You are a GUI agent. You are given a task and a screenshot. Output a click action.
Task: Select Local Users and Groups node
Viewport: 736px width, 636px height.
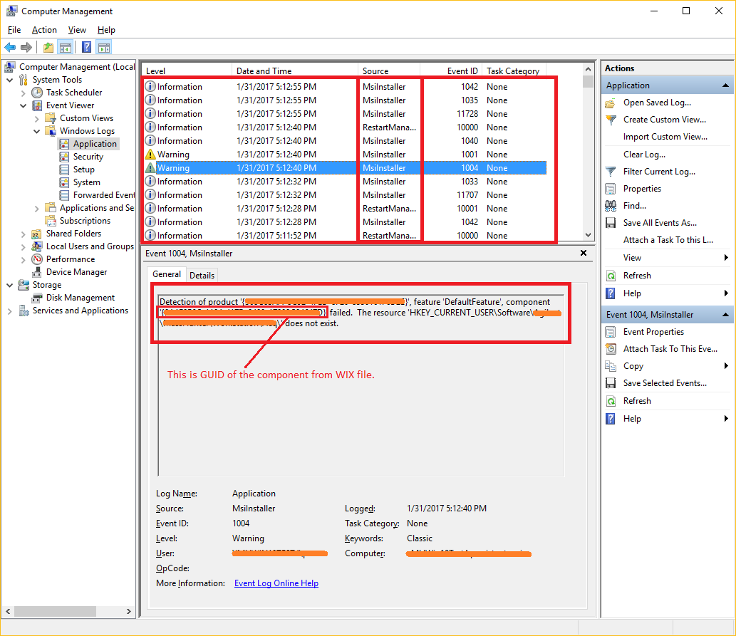click(90, 246)
